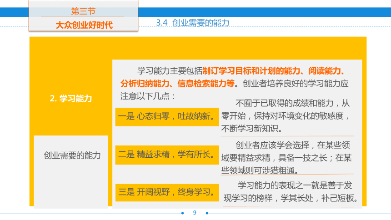Click the text '创业者应该学会选择，在某些领'
The image size is (391, 220).
click(292, 145)
